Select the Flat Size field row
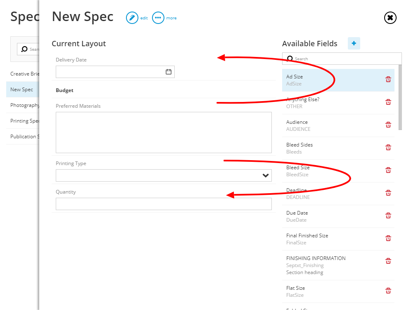The width and height of the screenshot is (404, 310). pos(338,291)
